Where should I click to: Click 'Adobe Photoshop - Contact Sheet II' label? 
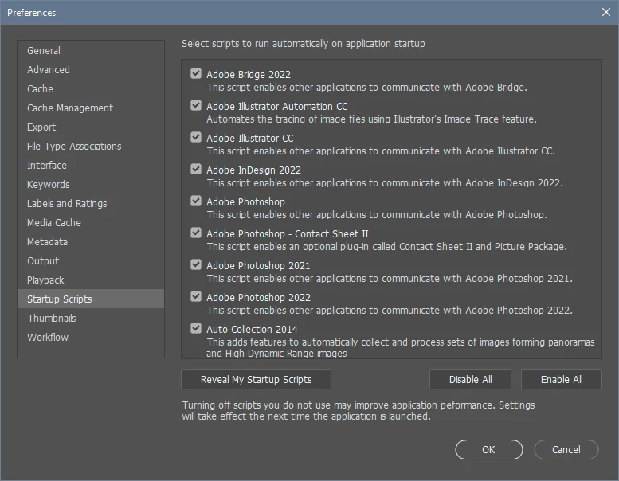pos(288,233)
